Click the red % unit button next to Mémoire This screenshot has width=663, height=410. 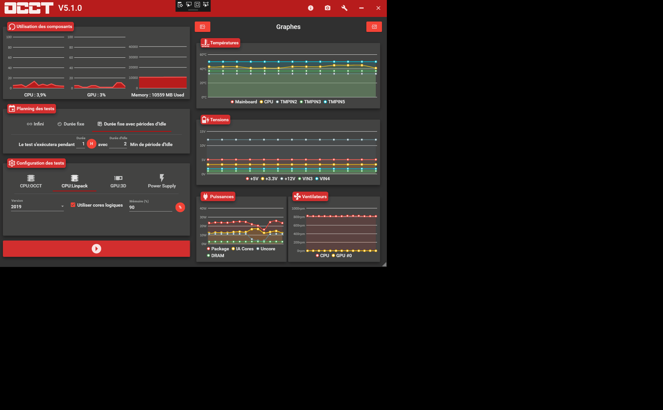(180, 207)
